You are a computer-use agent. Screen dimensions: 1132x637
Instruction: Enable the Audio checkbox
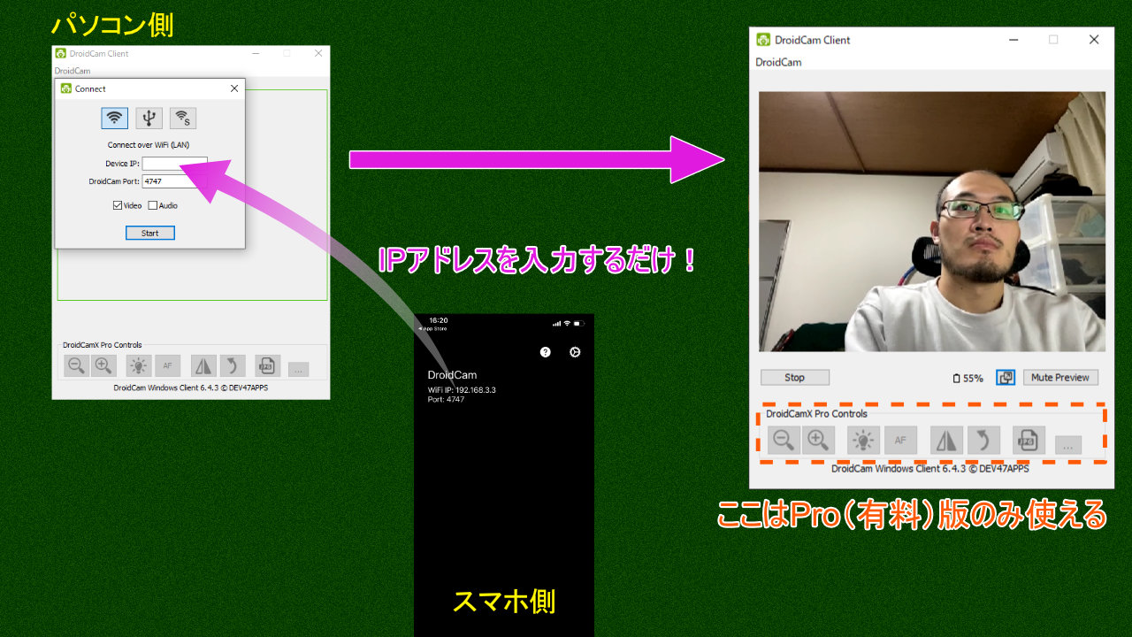[x=153, y=205]
